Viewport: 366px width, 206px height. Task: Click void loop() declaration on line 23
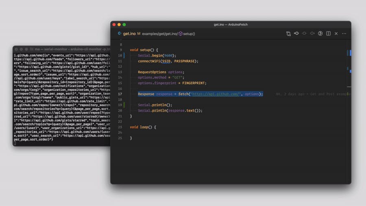pos(143,127)
